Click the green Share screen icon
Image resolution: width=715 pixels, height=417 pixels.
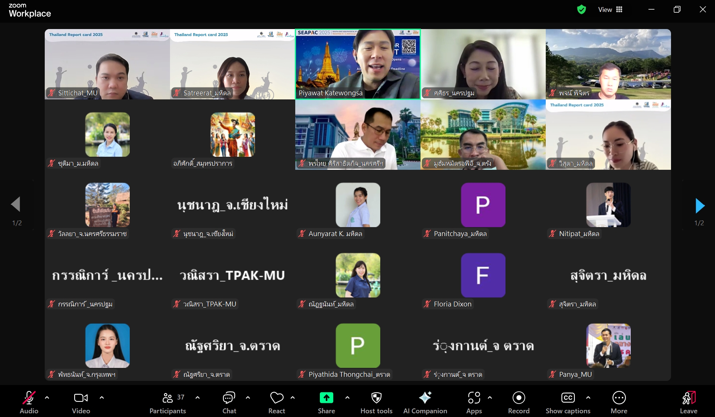pos(326,398)
